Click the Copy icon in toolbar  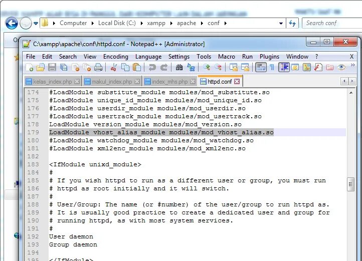[125, 68]
